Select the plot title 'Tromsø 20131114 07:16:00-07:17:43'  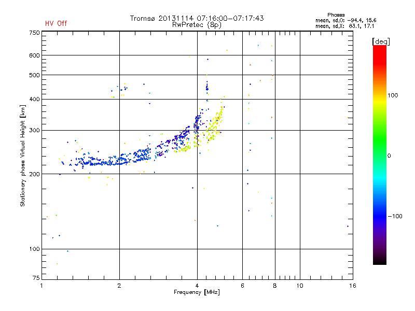pyautogui.click(x=197, y=18)
